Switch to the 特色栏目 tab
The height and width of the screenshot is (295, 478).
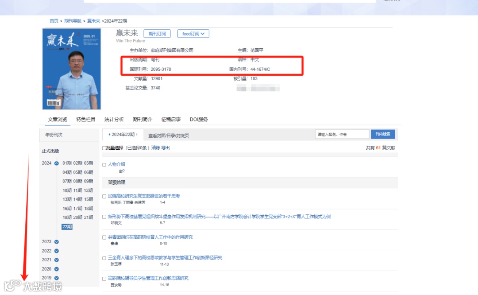click(86, 119)
